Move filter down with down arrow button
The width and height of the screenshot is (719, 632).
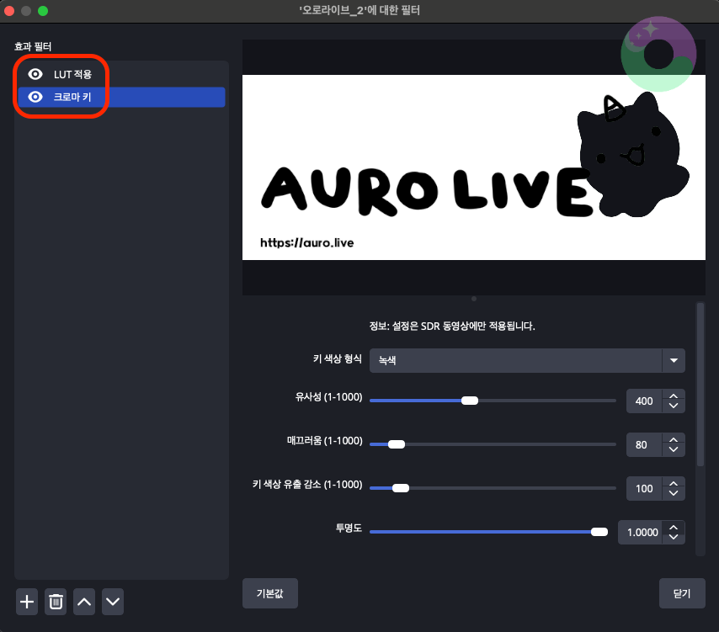pyautogui.click(x=113, y=602)
